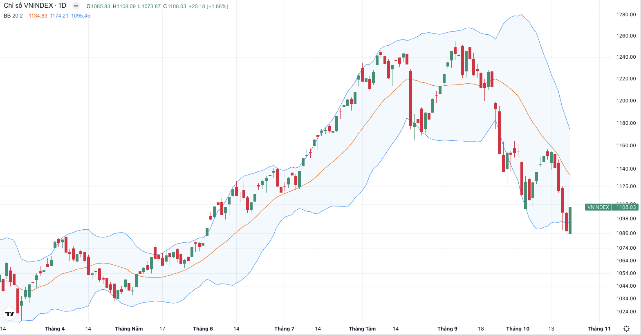Click the 1086.00 price axis label
The height and width of the screenshot is (335, 641).
[x=626, y=233]
